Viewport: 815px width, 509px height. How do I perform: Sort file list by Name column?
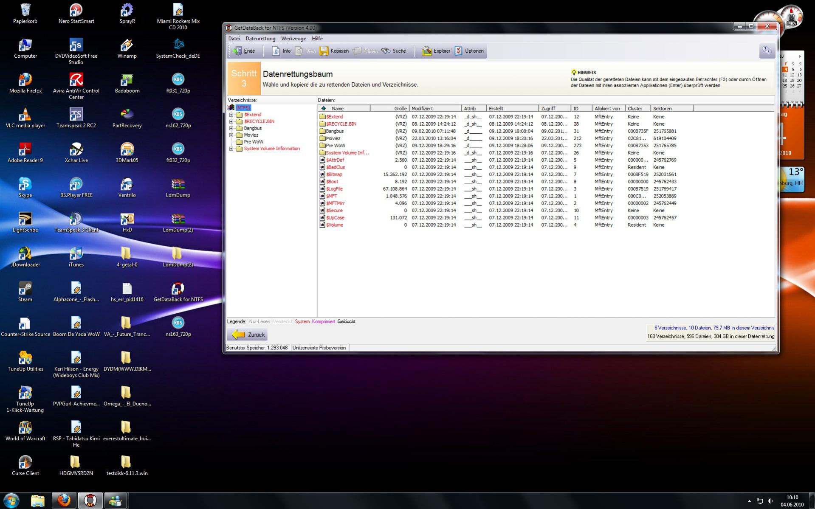344,109
